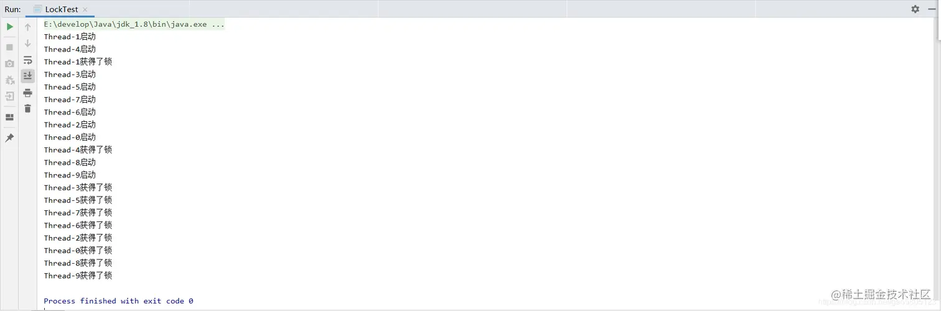
Task: Clear console with the trash icon
Action: [x=27, y=108]
